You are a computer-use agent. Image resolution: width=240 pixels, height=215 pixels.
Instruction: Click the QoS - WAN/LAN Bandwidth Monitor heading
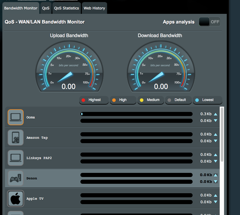[44, 22]
